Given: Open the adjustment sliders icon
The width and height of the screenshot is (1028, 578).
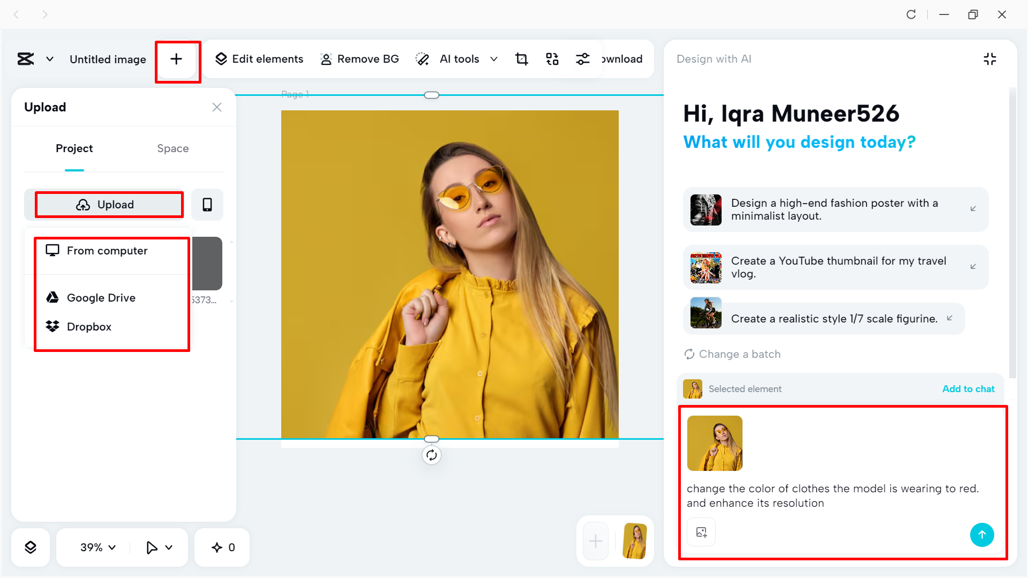Looking at the screenshot, I should (582, 59).
